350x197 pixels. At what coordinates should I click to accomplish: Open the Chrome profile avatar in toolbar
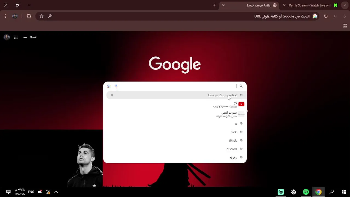15,16
